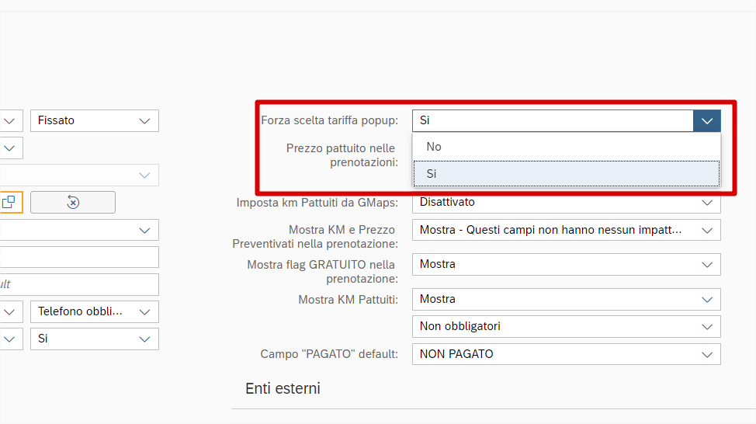The height and width of the screenshot is (424, 756).
Task: Open Mostra flag GRATUITO dropdown arrow
Action: pyautogui.click(x=706, y=264)
